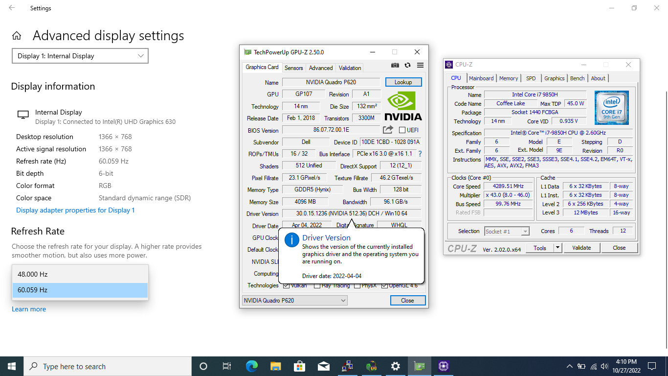The width and height of the screenshot is (668, 376).
Task: Open the Wi-Fi network tray icon
Action: pos(593,366)
